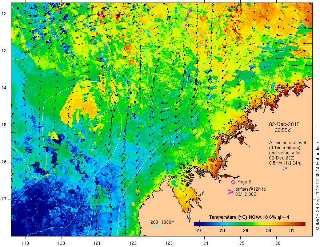Click latitude label -14 on the left axis

[4, 88]
